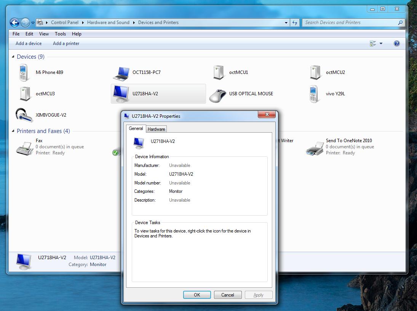Expand the arrow after Control Panel breadcrumb
417x311 pixels.
[83, 22]
